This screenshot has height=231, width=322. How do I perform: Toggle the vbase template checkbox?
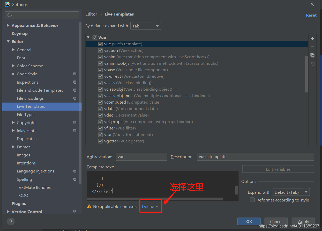click(x=100, y=70)
